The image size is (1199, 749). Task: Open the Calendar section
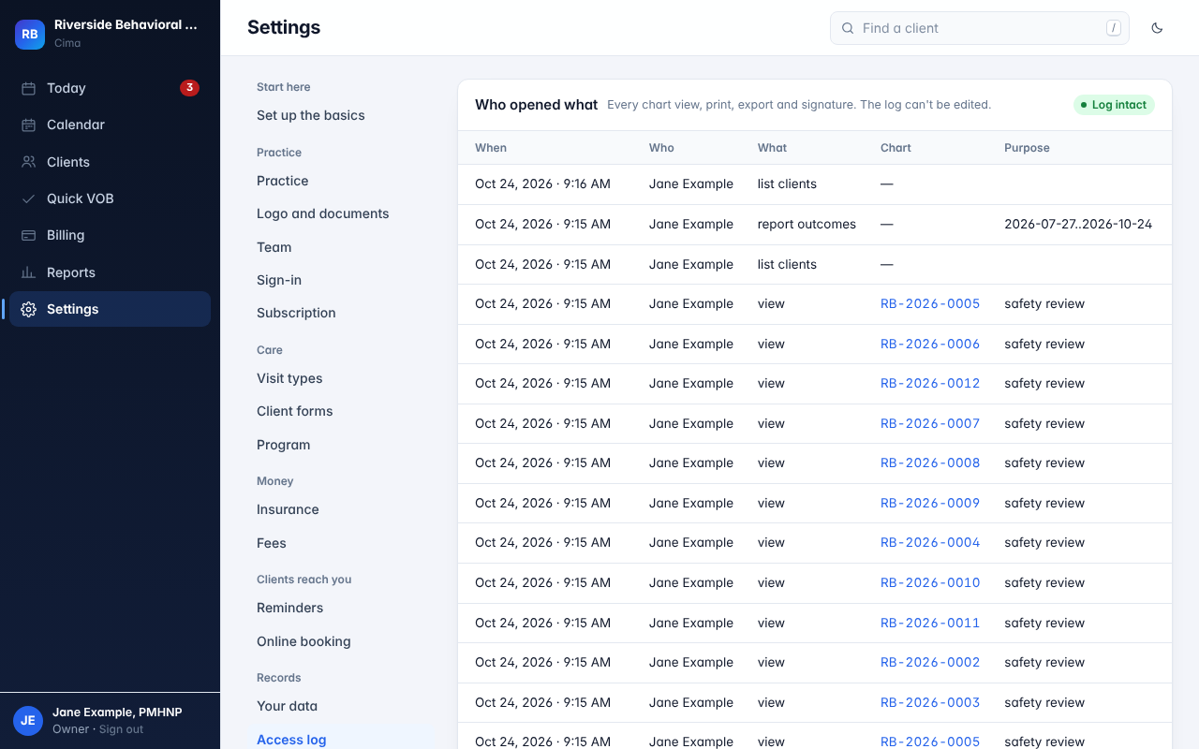tap(110, 125)
